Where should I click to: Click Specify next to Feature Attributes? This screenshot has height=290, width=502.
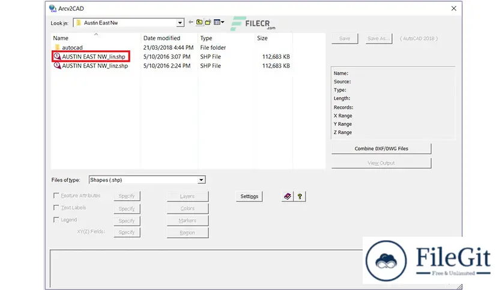(x=127, y=196)
